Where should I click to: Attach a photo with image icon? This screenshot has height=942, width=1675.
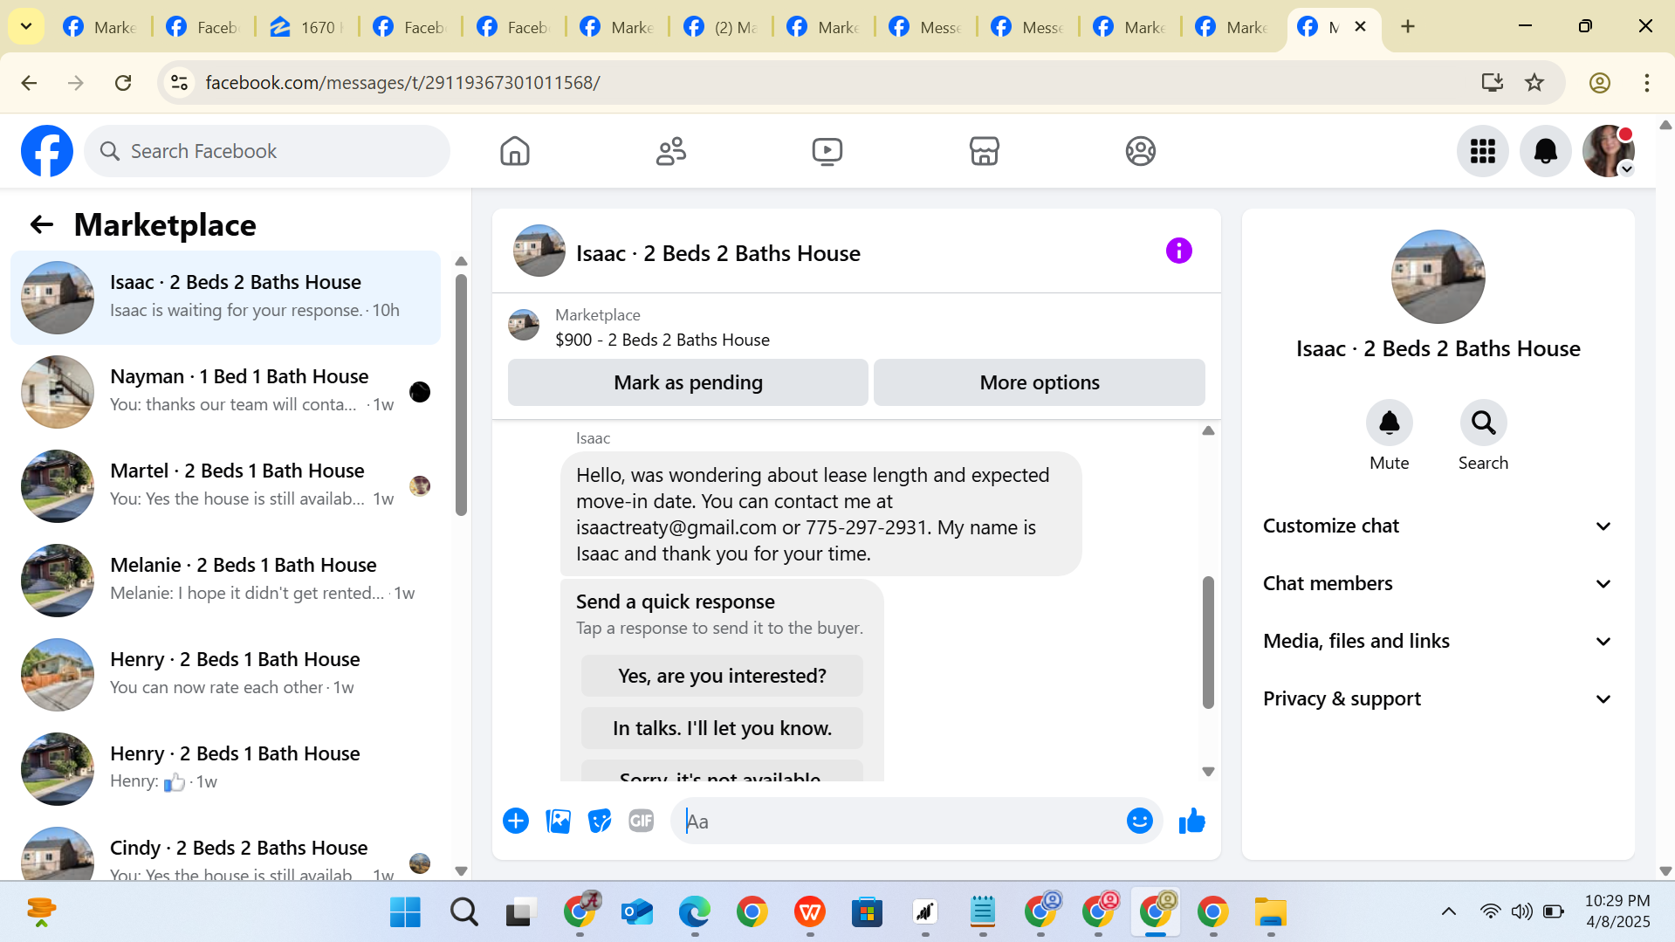point(558,821)
